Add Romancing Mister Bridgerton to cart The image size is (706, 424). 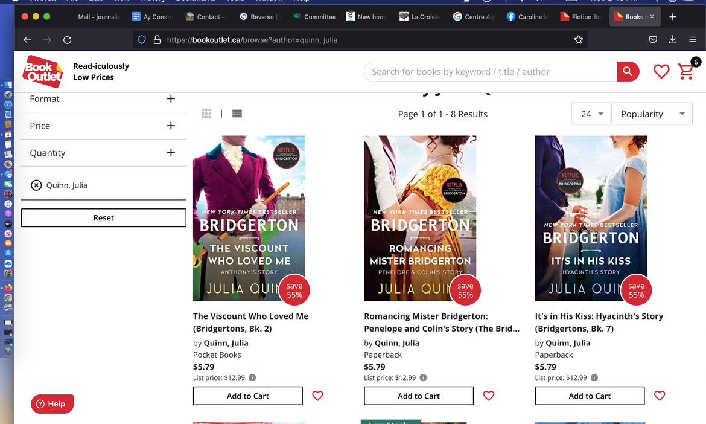click(419, 396)
